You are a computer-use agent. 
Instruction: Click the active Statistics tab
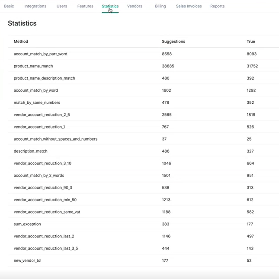pyautogui.click(x=110, y=6)
